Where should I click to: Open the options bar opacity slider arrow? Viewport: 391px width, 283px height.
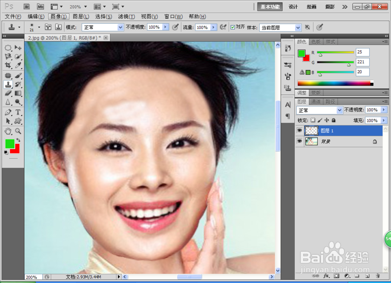click(x=165, y=27)
